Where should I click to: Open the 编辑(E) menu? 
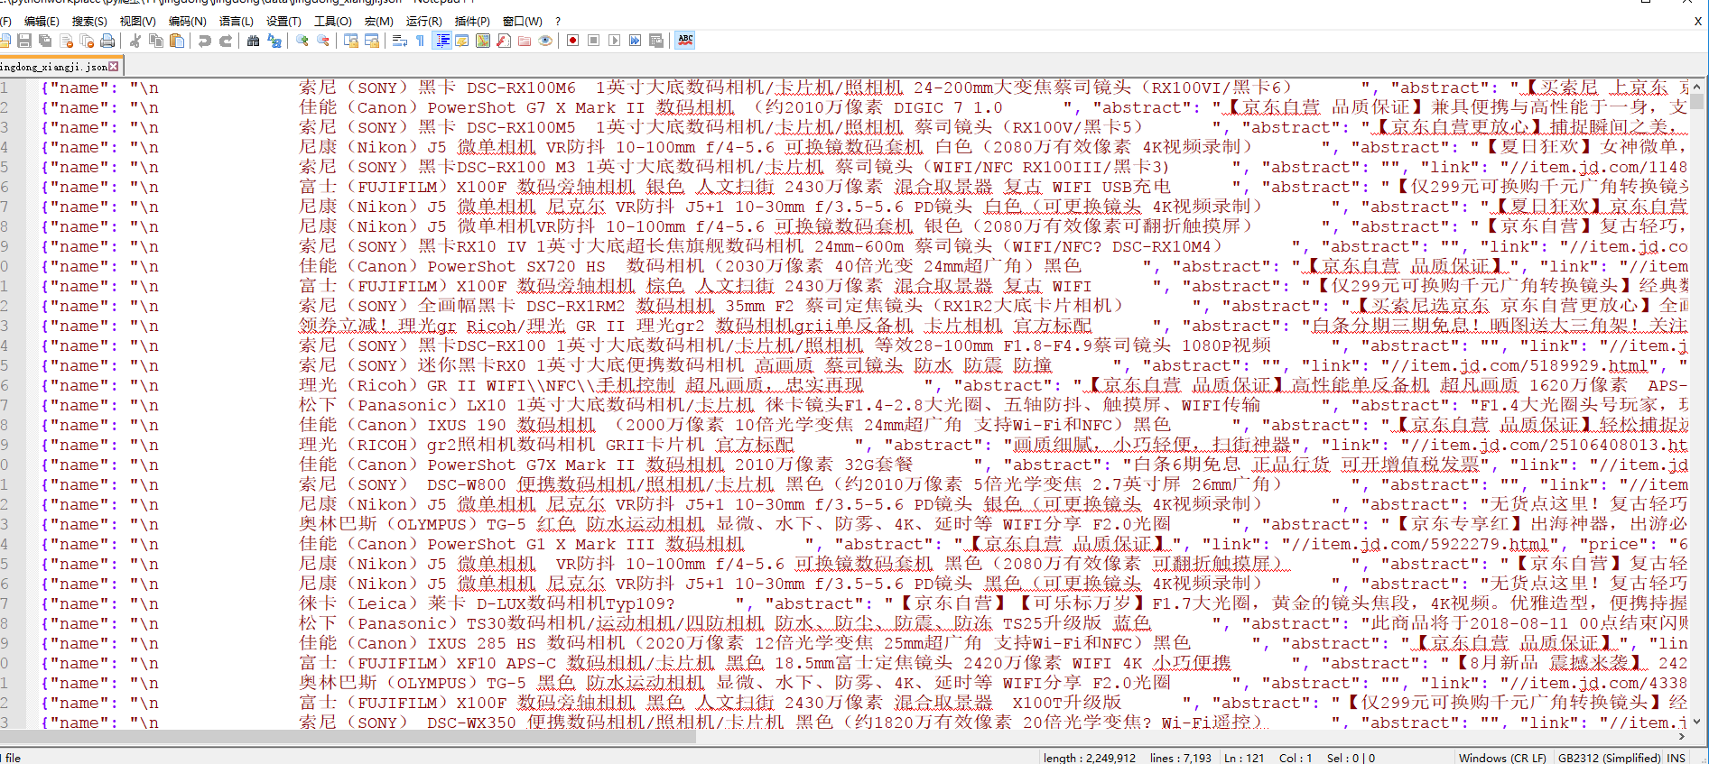tap(42, 21)
